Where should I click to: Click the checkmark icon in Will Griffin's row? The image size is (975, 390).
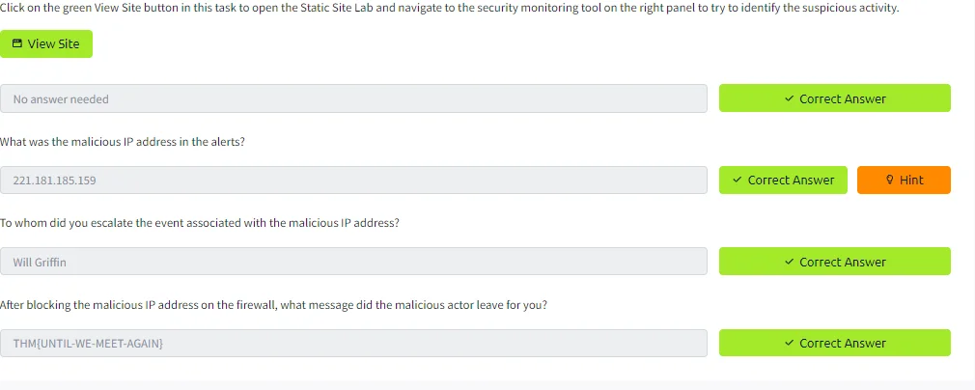click(789, 262)
